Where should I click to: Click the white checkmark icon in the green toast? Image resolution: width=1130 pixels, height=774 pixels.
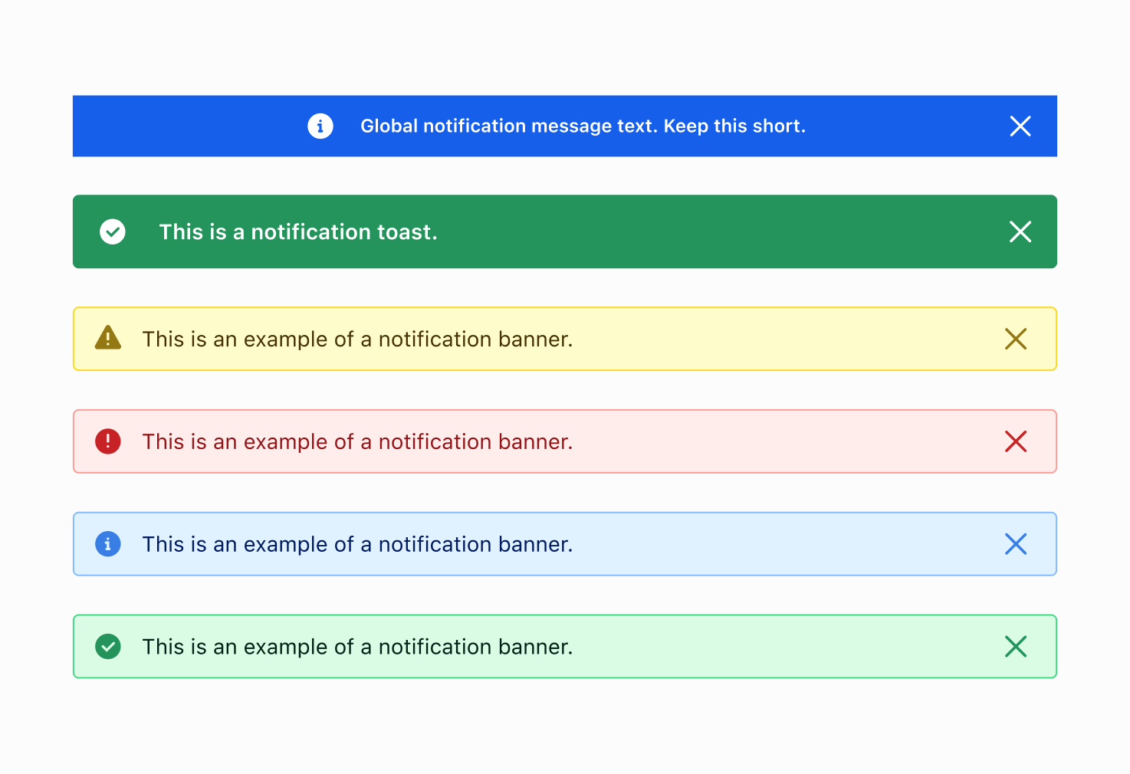[x=113, y=231]
